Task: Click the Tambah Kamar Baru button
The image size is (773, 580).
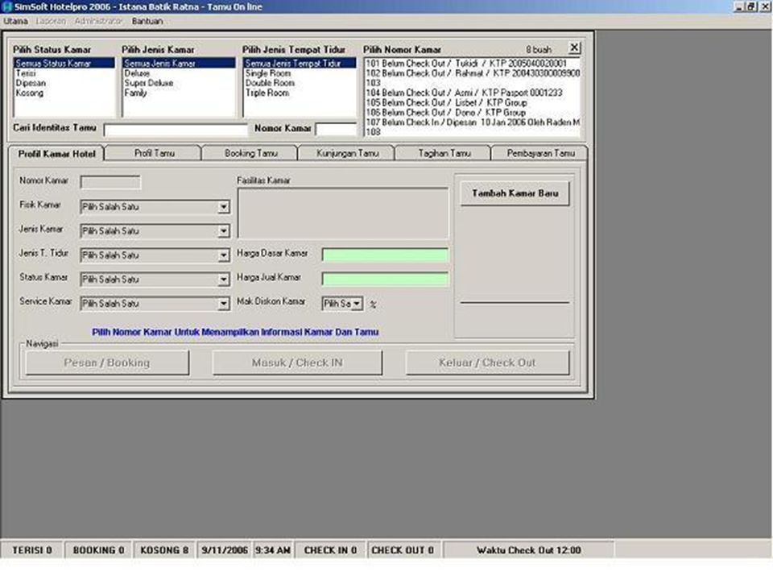Action: coord(515,193)
